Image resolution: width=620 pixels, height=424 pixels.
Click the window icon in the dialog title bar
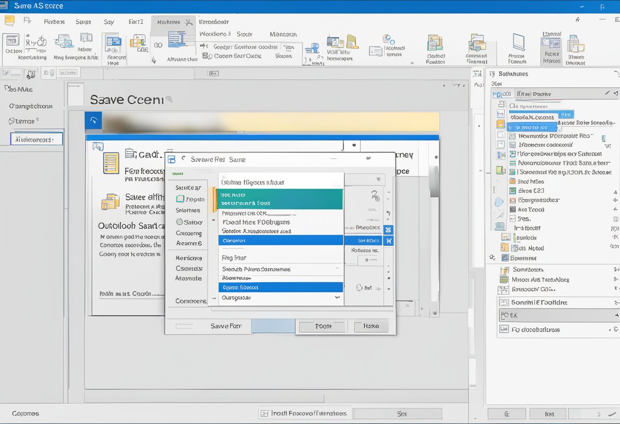click(x=171, y=160)
